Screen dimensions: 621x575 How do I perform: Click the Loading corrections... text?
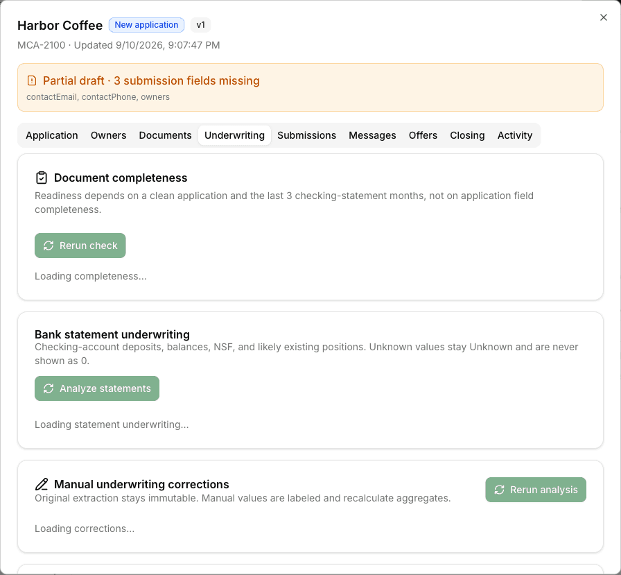coord(85,529)
